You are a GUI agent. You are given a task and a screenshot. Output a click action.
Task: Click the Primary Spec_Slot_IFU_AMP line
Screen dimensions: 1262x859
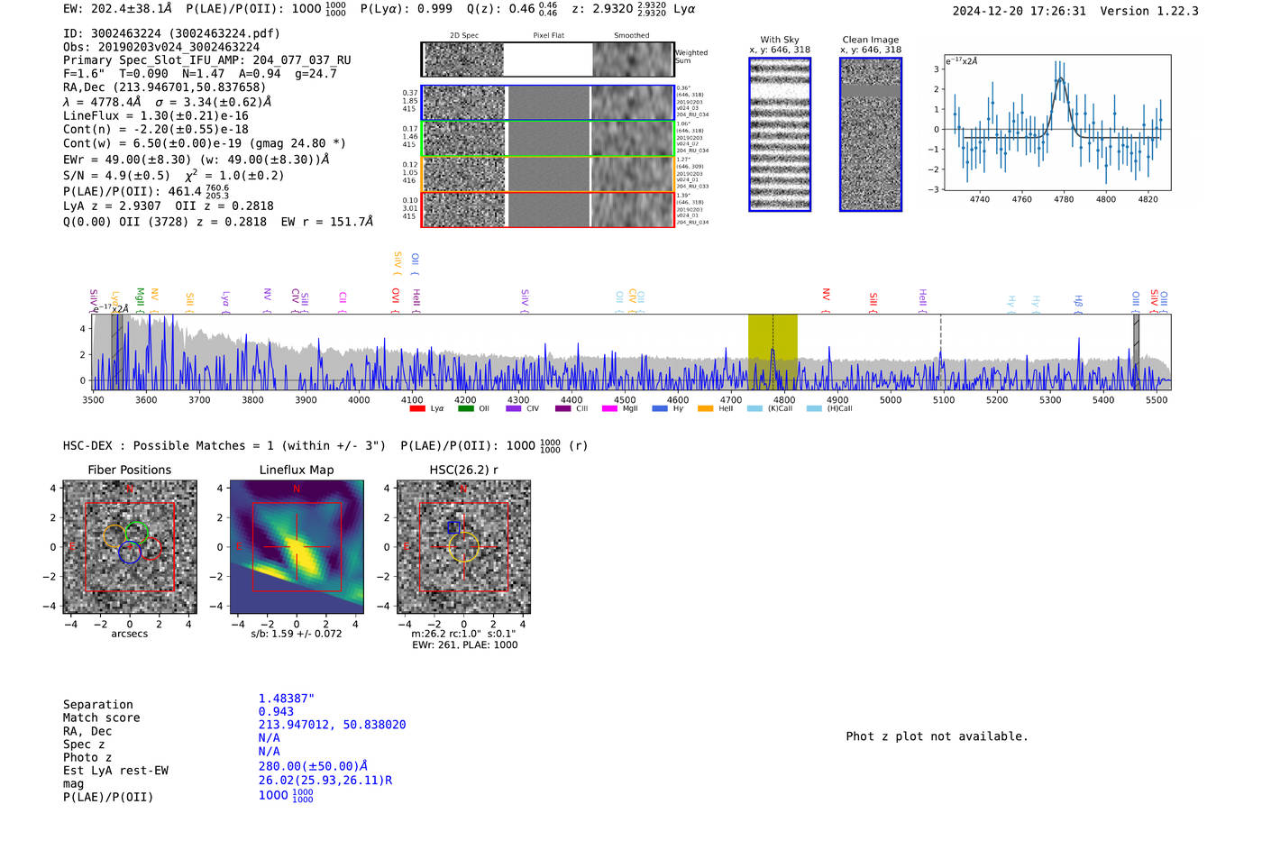point(207,60)
